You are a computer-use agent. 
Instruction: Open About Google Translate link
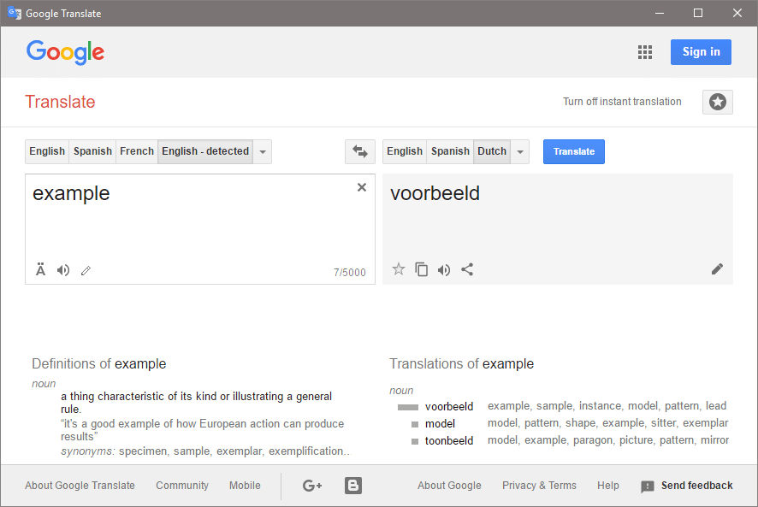point(80,486)
